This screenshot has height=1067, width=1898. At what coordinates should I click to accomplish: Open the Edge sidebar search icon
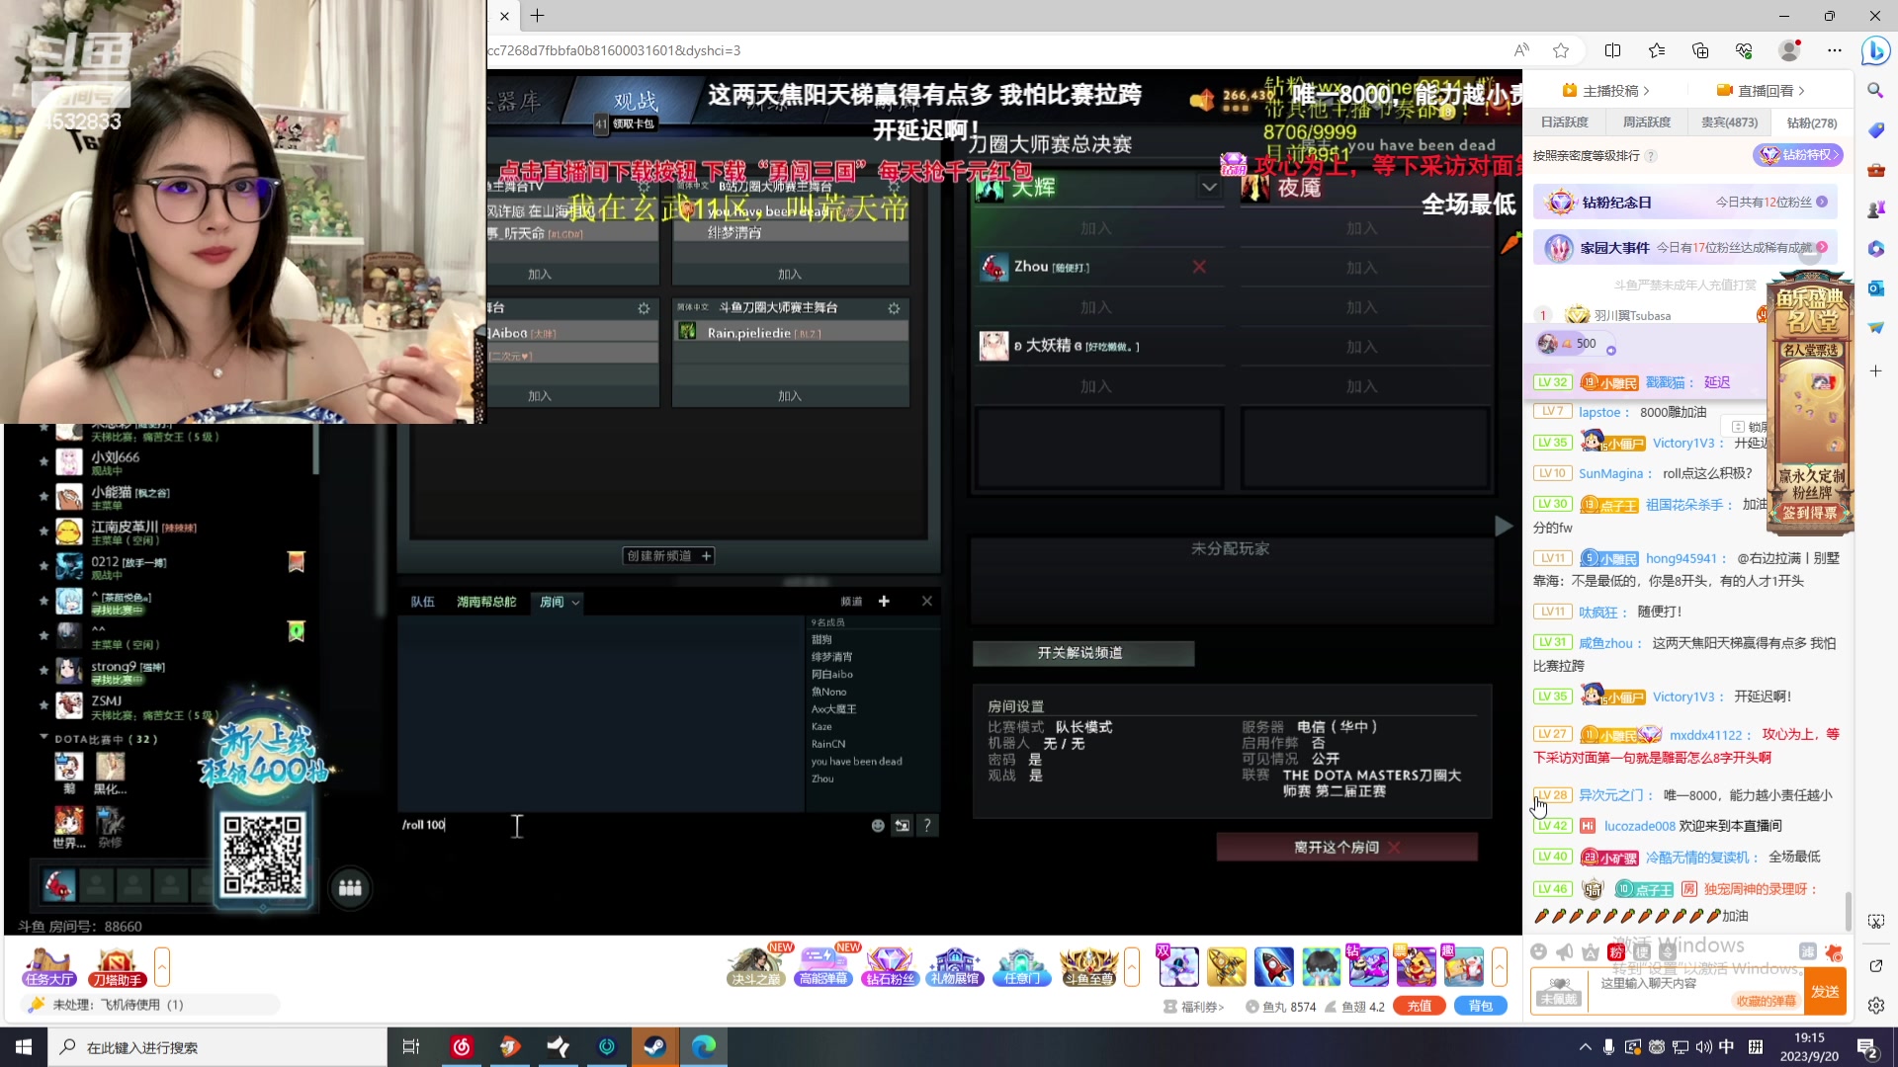(1875, 91)
